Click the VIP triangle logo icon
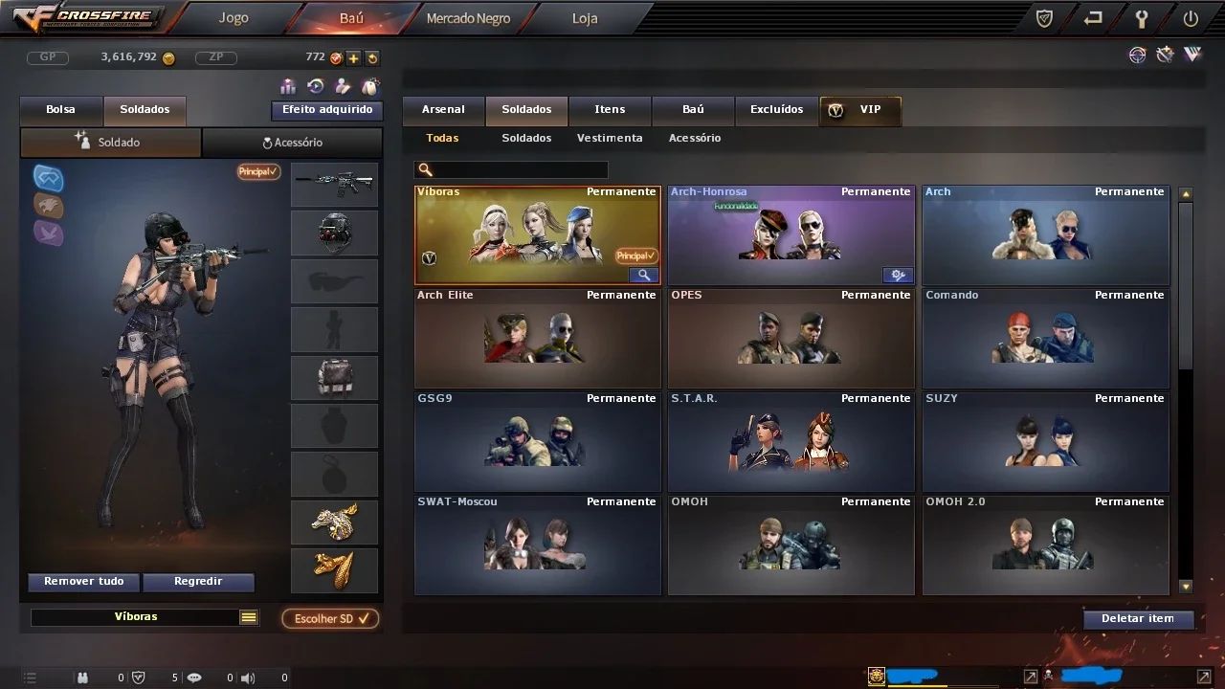Image resolution: width=1225 pixels, height=689 pixels. click(x=1192, y=56)
